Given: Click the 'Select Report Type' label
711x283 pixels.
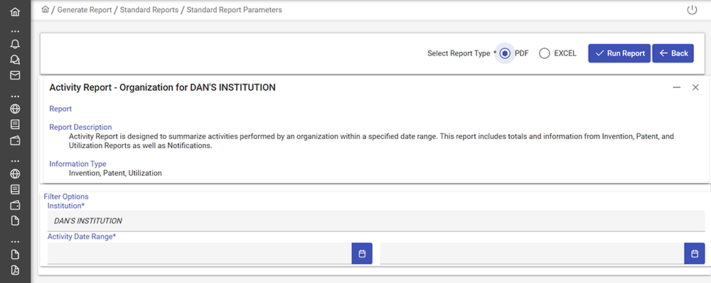Looking at the screenshot, I should point(459,53).
